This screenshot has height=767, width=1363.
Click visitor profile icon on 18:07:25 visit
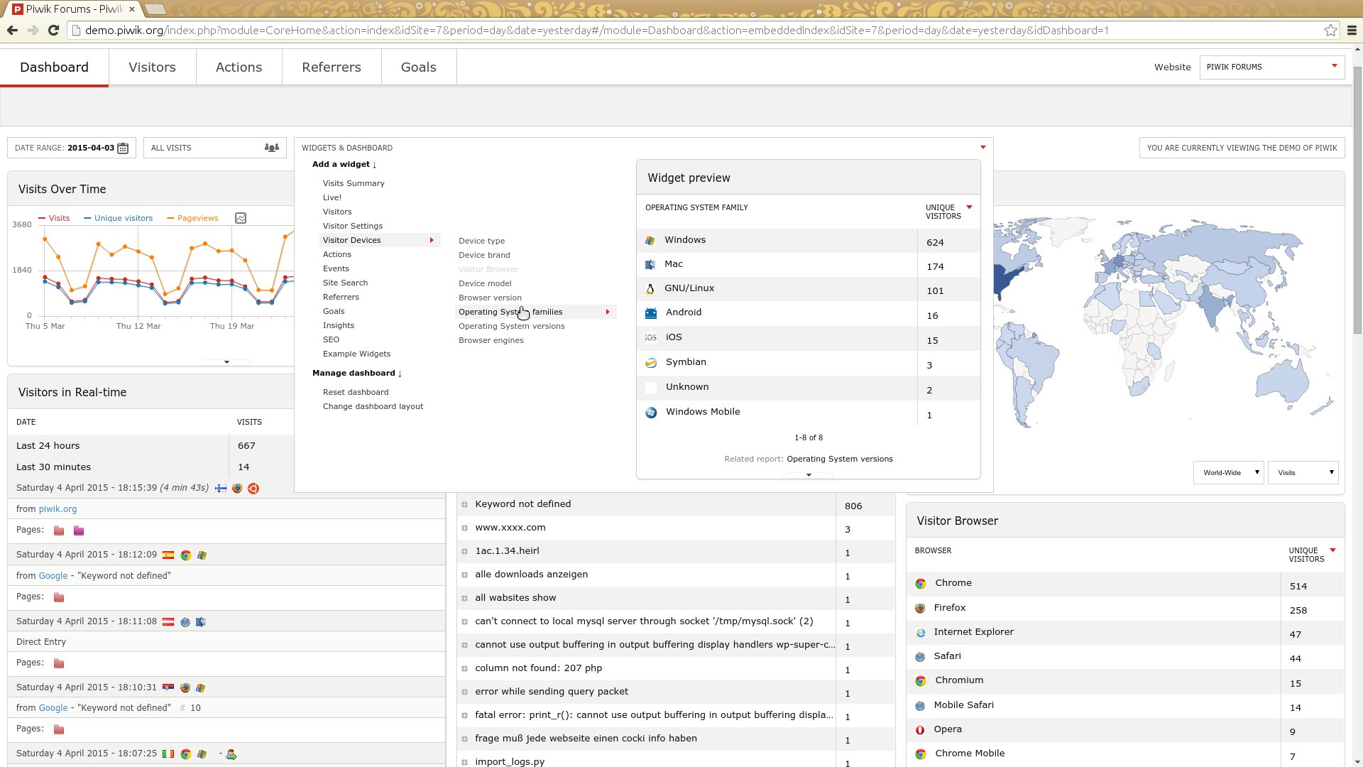pyautogui.click(x=231, y=754)
